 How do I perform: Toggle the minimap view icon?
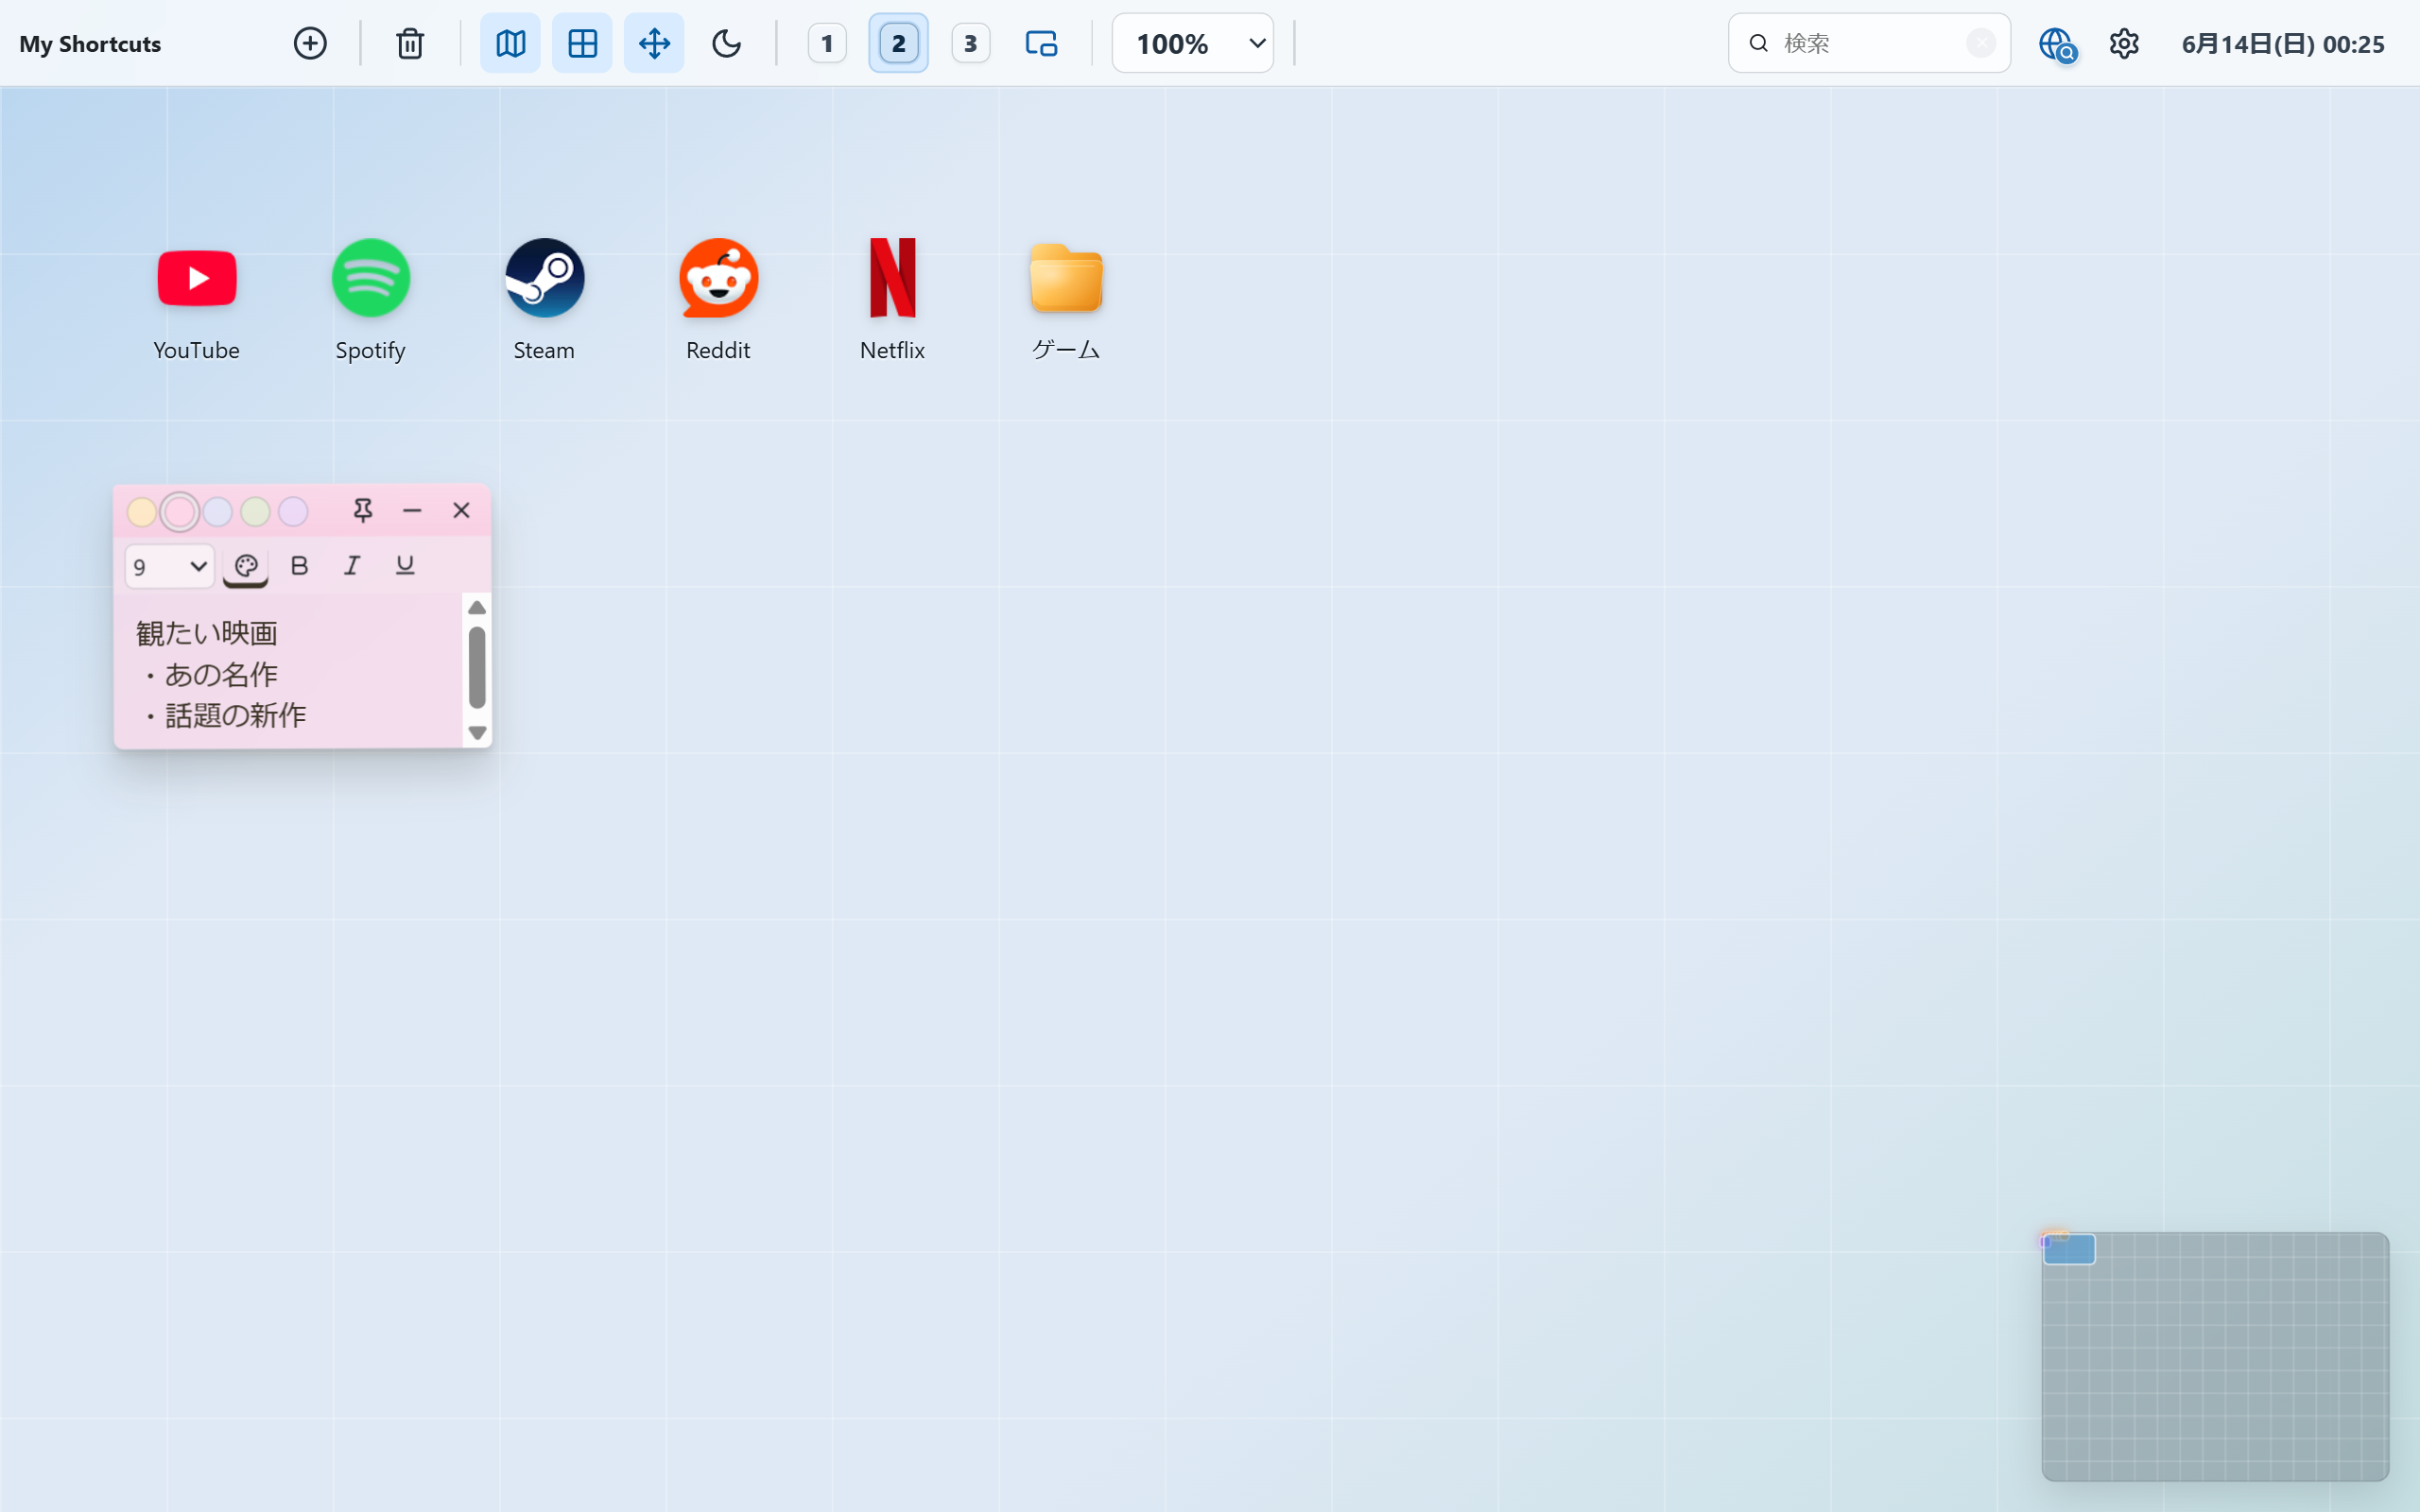(x=510, y=43)
